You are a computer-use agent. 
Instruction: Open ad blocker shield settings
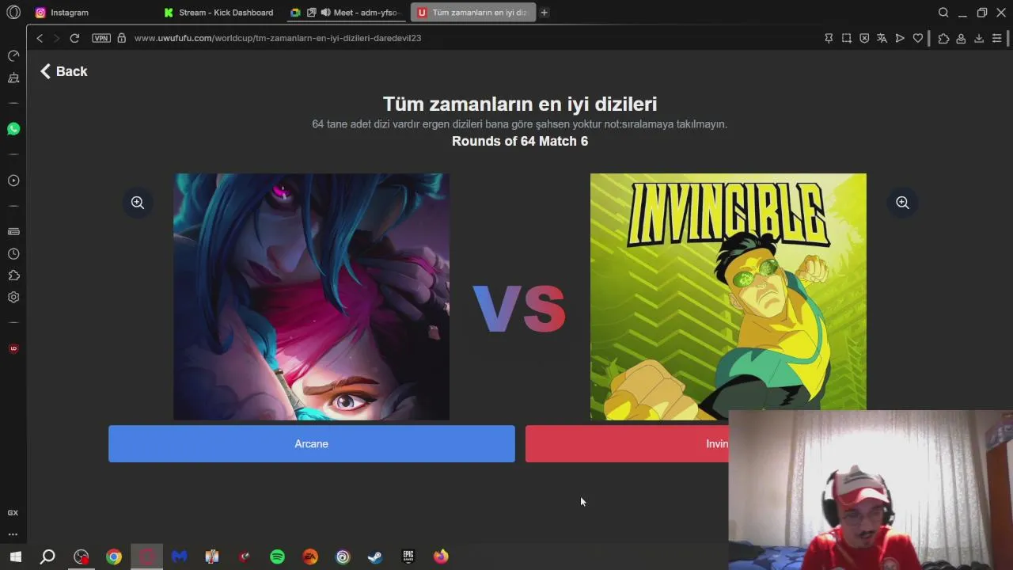click(x=864, y=38)
